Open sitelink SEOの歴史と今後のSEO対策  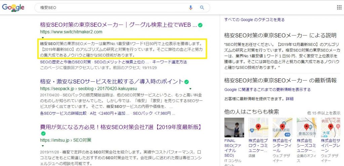[66, 62]
